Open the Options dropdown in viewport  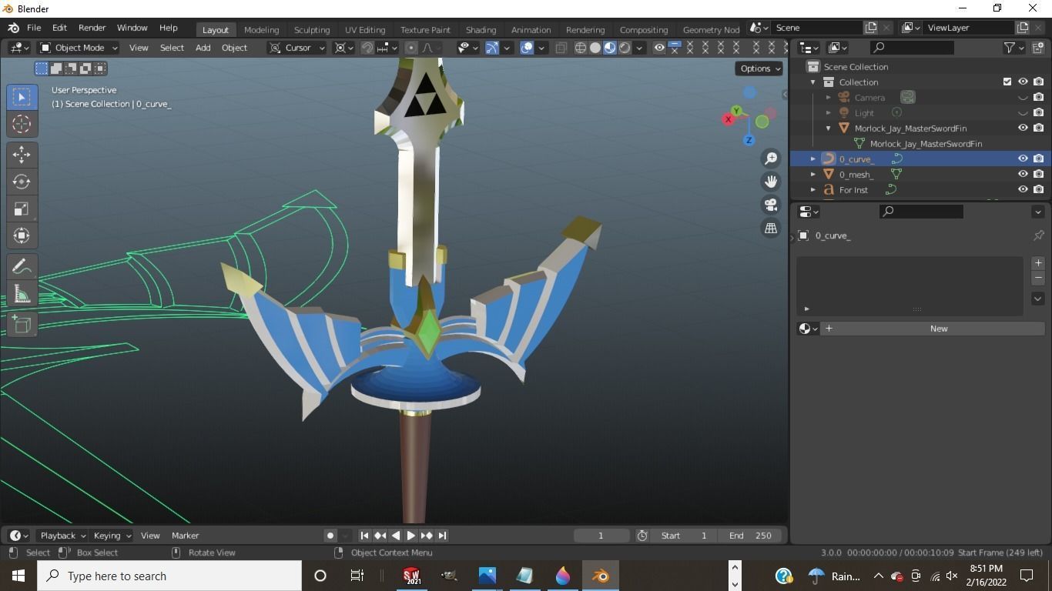pos(759,68)
